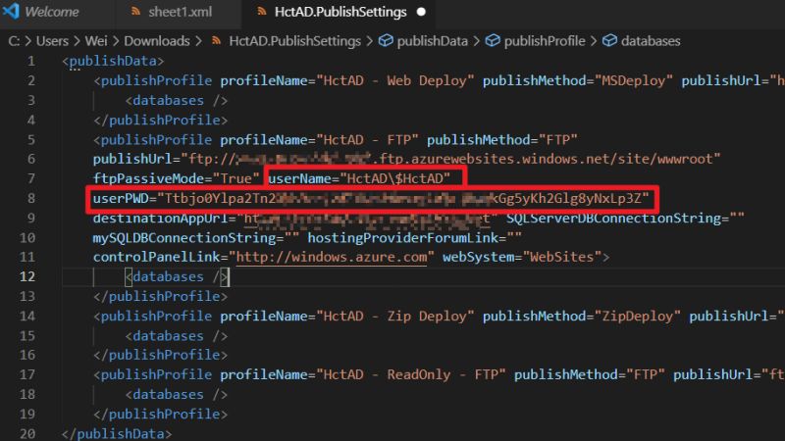
Task: Click cube icon before publishData breadcrumb
Action: 386,40
